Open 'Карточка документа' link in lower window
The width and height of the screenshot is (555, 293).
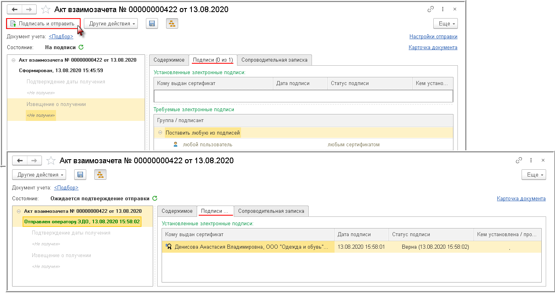[521, 199]
